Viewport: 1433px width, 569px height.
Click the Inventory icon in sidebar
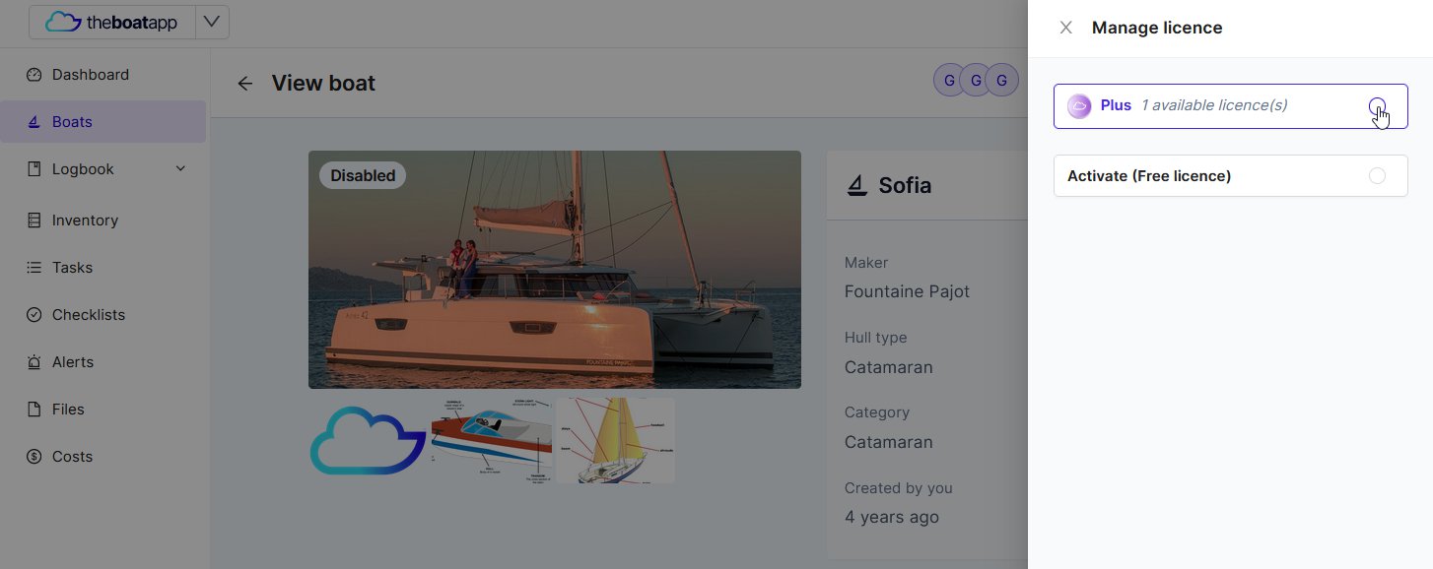click(x=34, y=221)
